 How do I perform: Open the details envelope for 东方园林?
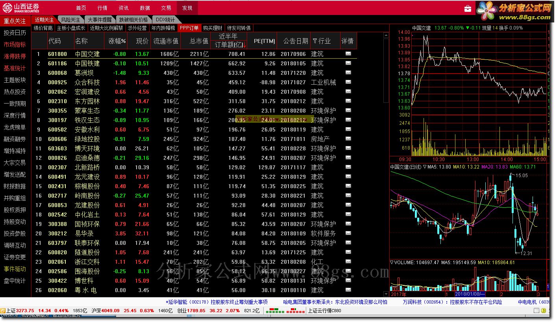point(348,101)
